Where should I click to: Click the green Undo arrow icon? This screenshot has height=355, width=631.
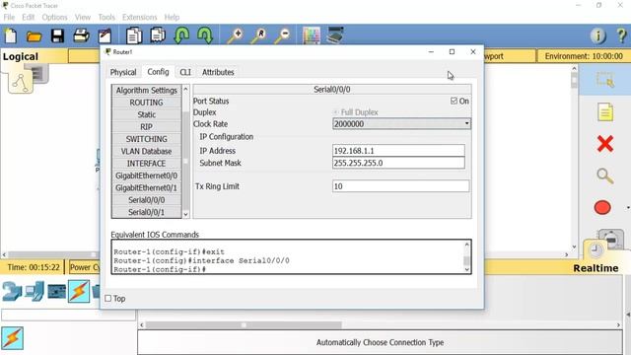tap(181, 35)
